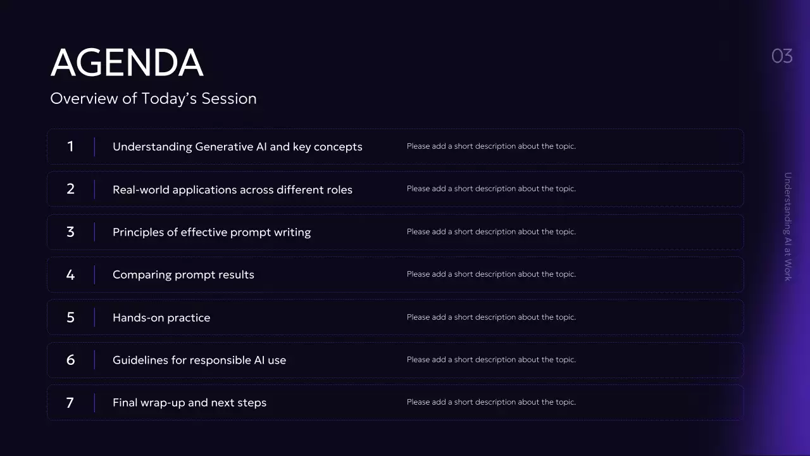Click the slide number 03
The image size is (810, 456).
(782, 56)
